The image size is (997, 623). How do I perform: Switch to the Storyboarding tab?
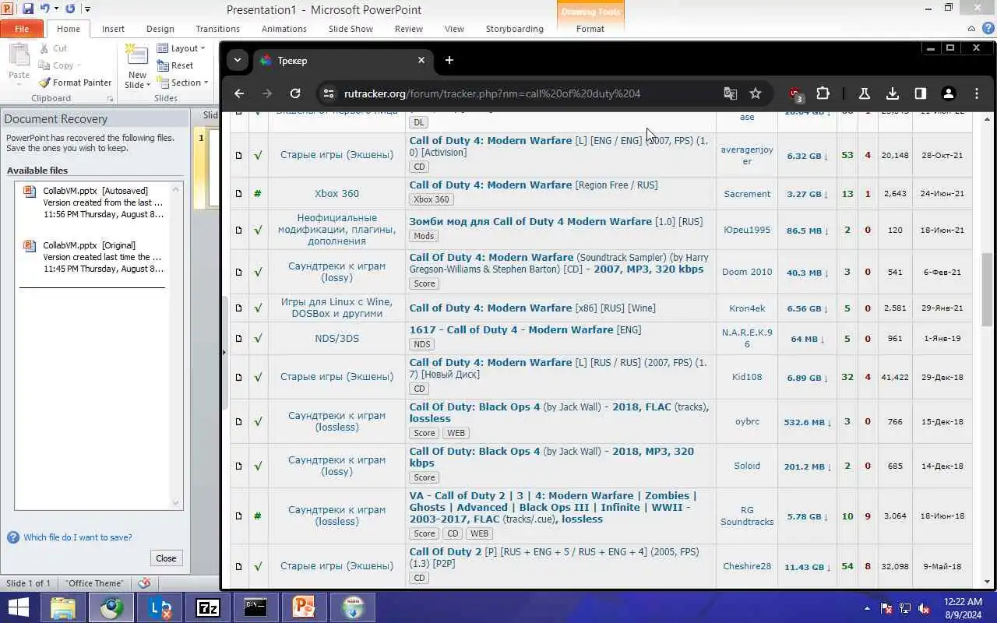[515, 29]
